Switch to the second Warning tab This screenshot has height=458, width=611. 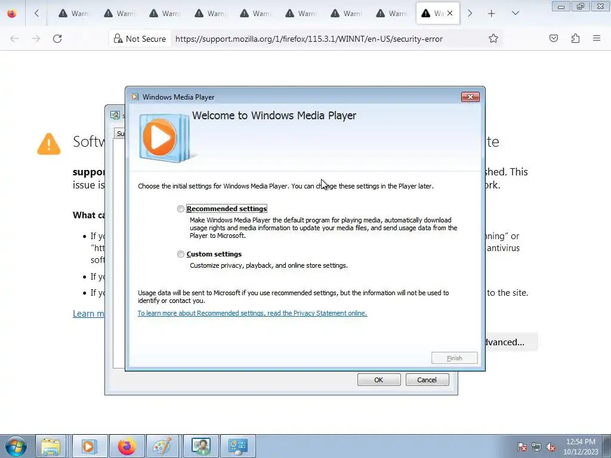(119, 14)
